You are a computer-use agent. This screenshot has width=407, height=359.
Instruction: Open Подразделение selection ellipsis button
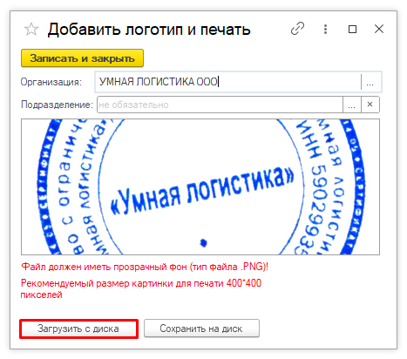point(352,105)
